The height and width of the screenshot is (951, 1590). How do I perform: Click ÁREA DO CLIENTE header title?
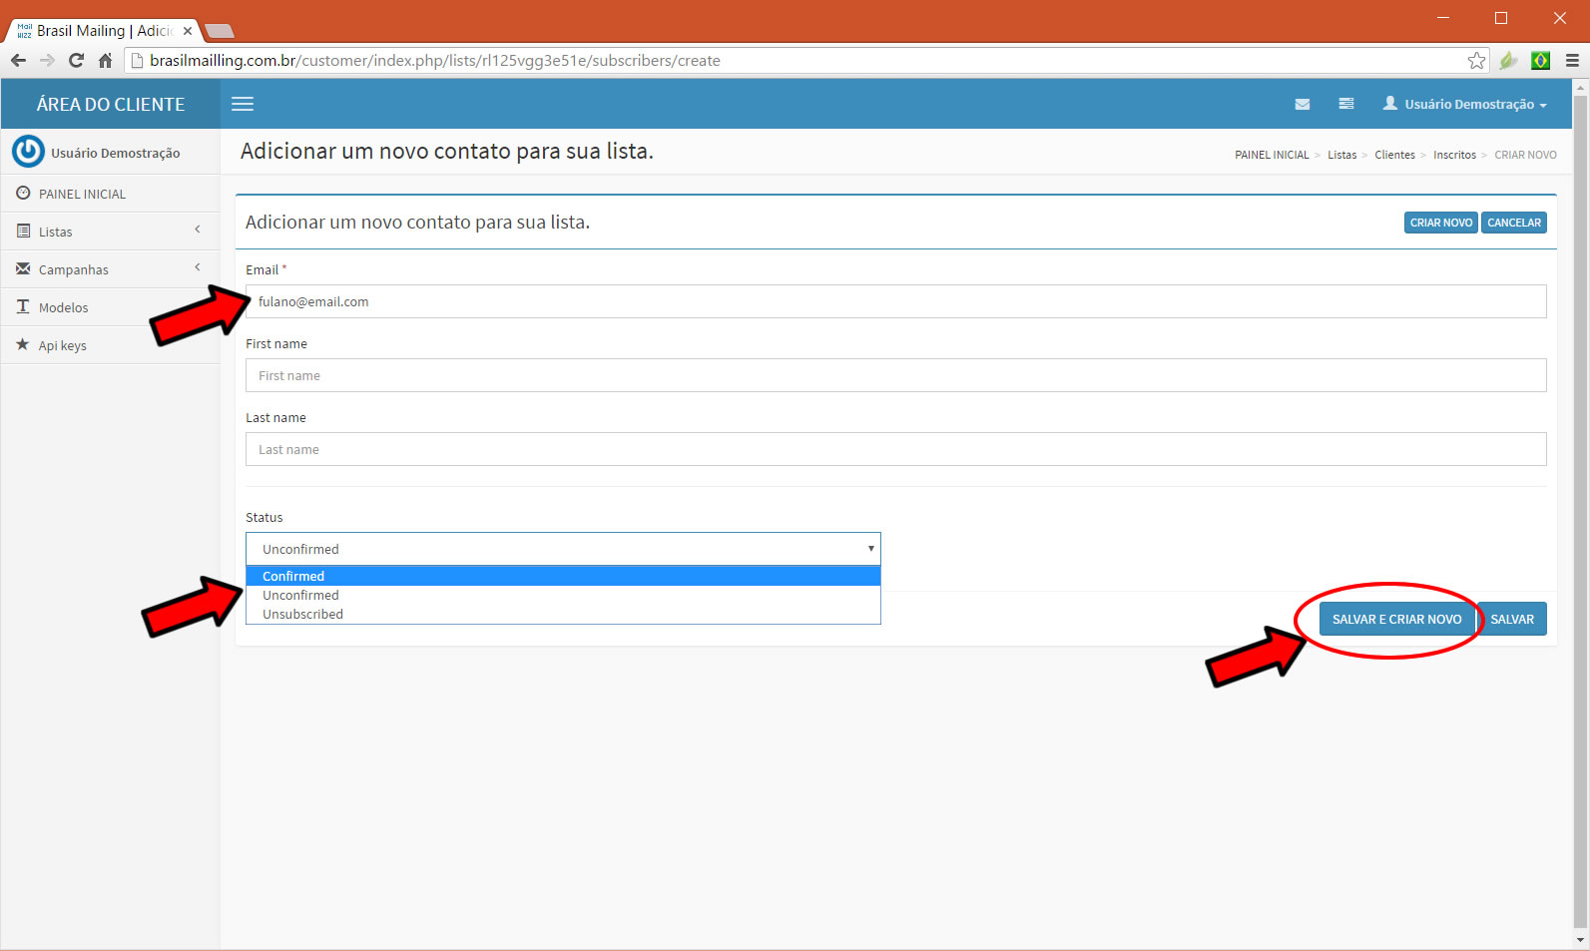tap(111, 104)
